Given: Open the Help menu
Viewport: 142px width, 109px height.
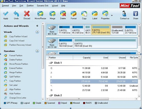Looking at the screenshot, I should [x=63, y=6].
